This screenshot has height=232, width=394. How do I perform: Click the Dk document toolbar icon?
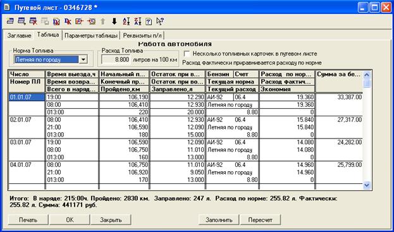(56, 21)
